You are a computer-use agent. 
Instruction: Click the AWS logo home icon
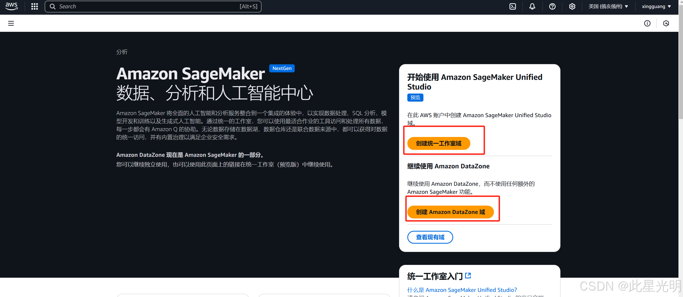pyautogui.click(x=12, y=6)
